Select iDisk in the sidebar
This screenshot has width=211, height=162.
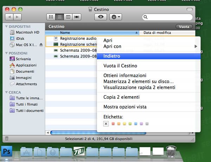coord(17,39)
